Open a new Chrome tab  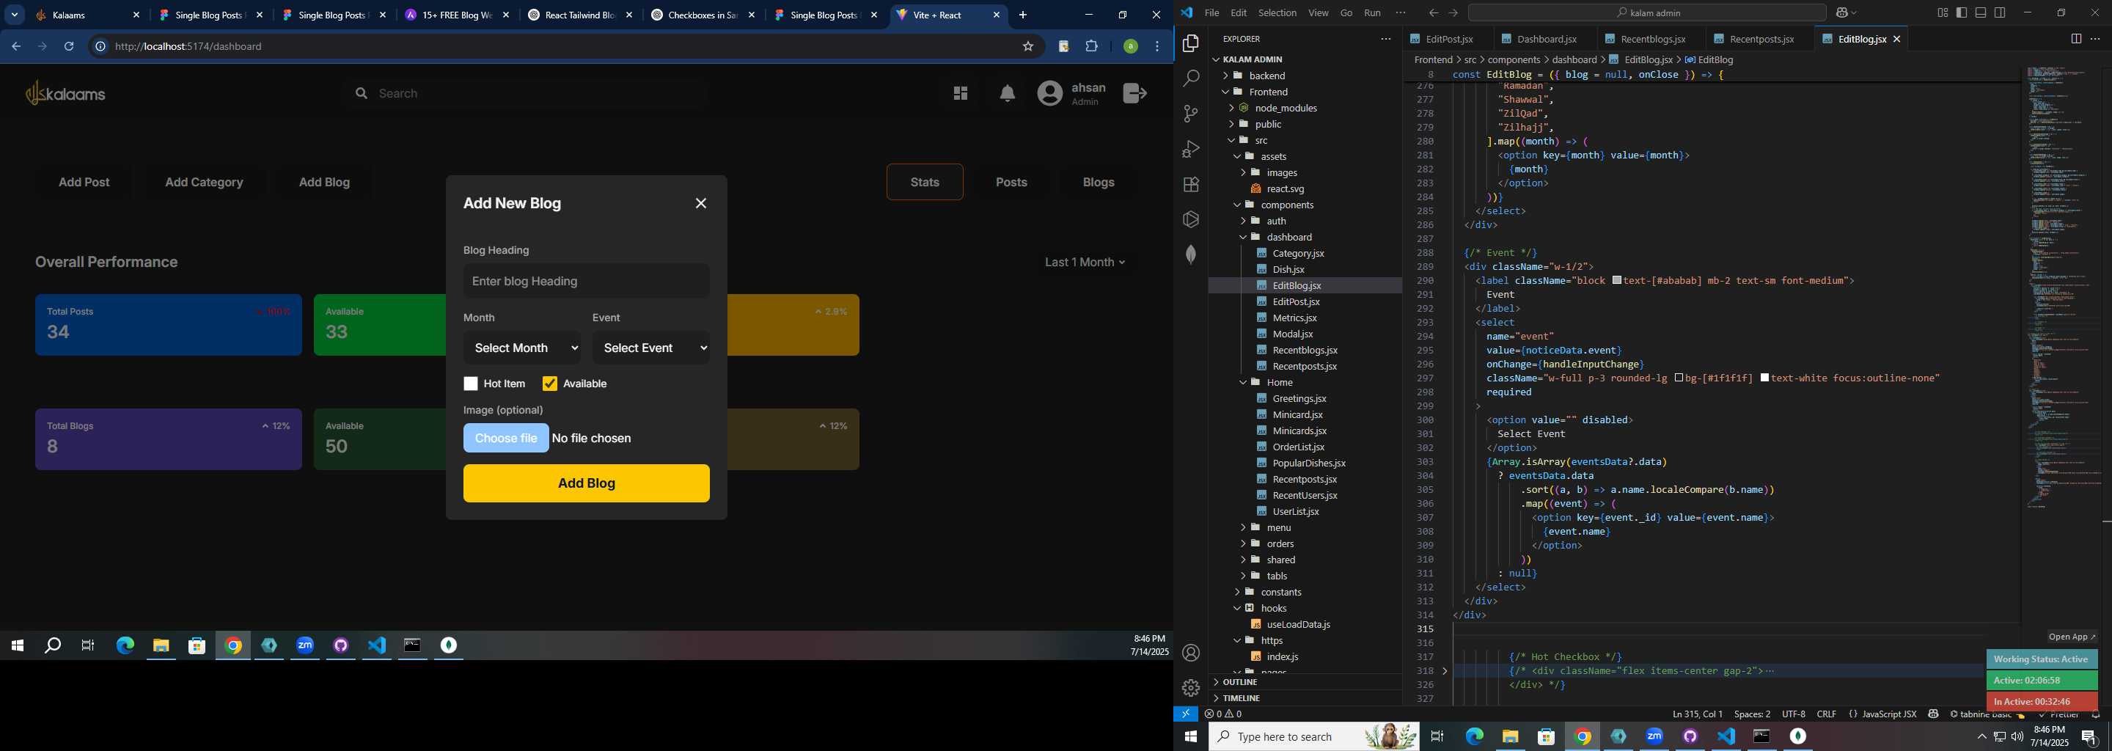click(x=1022, y=15)
